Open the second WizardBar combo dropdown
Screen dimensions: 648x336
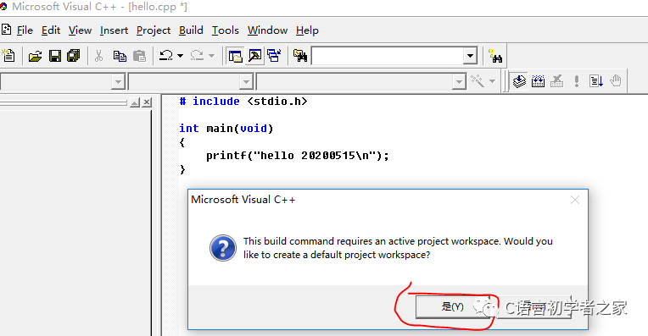click(246, 81)
